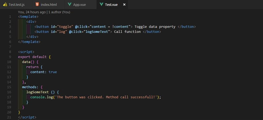
Task: Click the closing </template> tag
Action: 29,42
